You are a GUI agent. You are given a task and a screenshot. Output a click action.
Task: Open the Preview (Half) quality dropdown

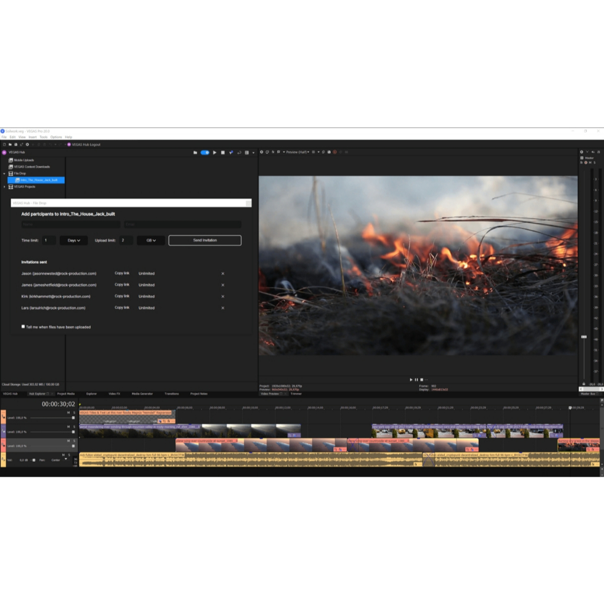[297, 152]
